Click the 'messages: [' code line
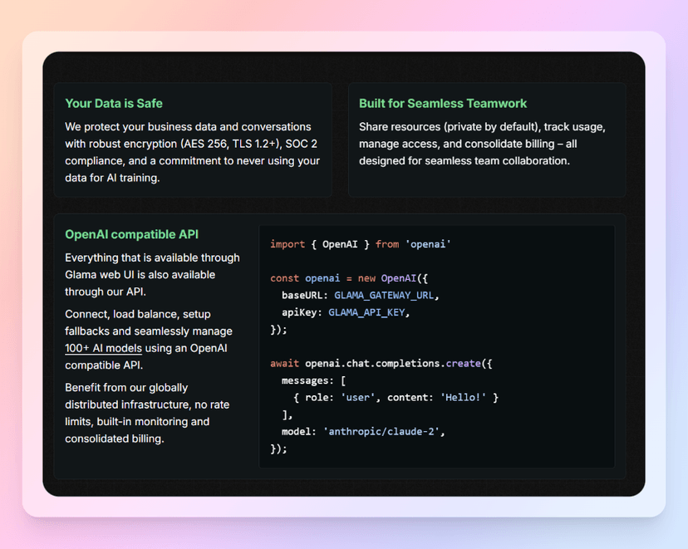688x549 pixels. (x=313, y=380)
